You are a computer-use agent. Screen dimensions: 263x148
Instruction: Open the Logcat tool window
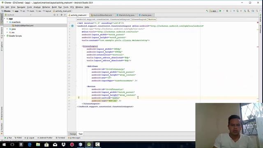pyautogui.click(x=29, y=138)
